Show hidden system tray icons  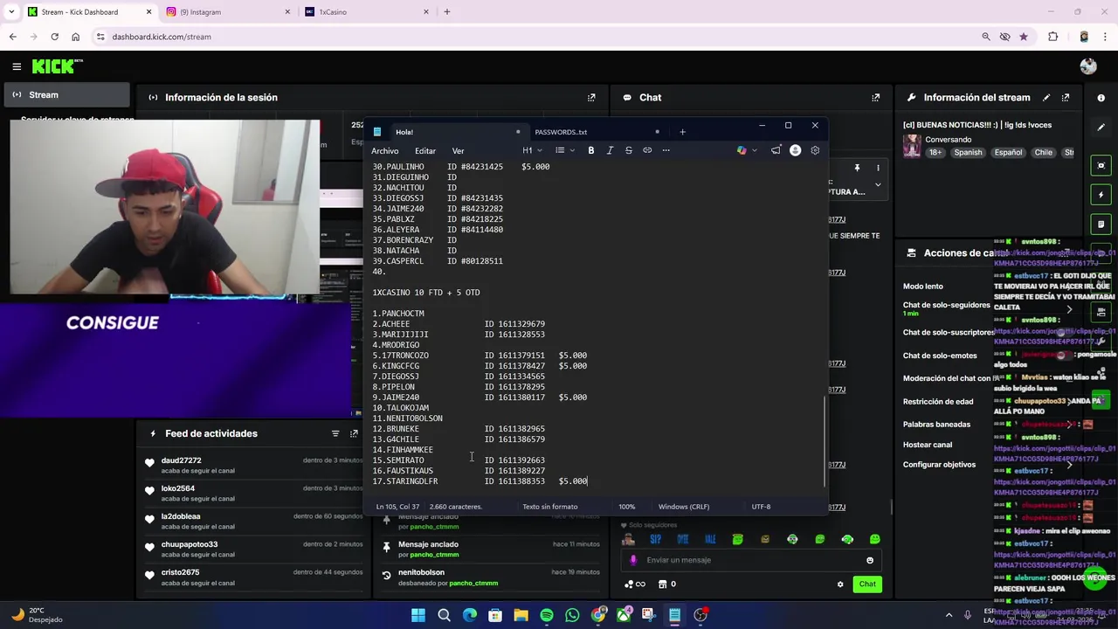pyautogui.click(x=951, y=615)
